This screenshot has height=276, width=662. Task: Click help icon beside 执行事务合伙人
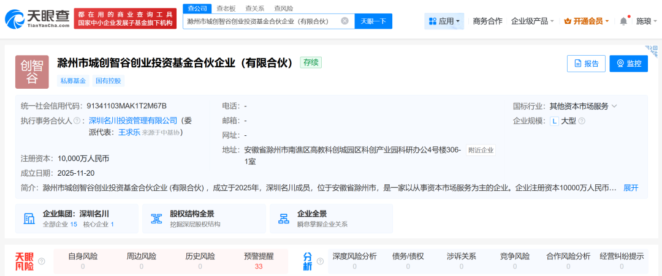tap(77, 121)
